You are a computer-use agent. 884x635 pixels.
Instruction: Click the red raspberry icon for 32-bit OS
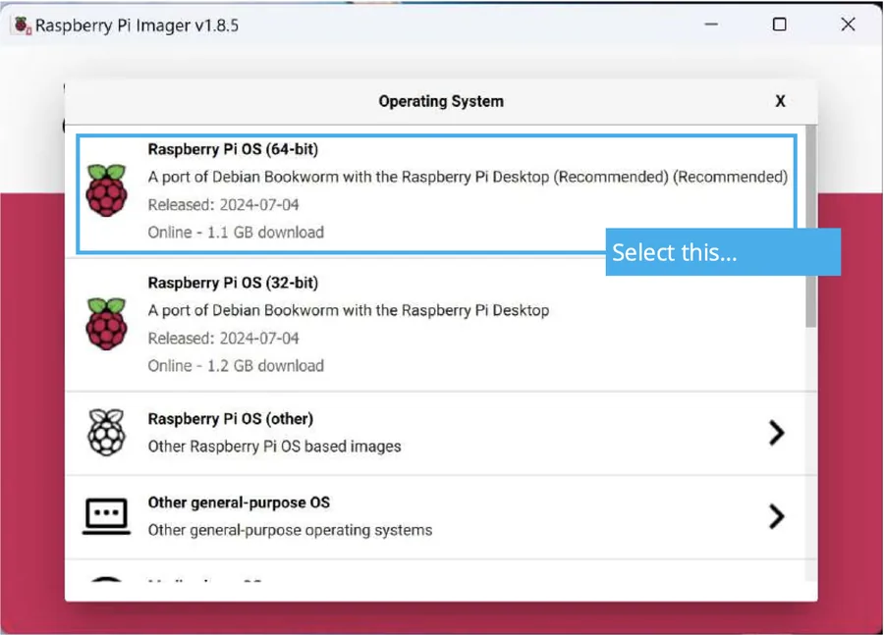click(x=106, y=324)
